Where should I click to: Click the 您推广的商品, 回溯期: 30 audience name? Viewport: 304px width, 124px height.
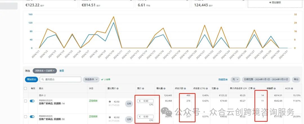[x=52, y=119]
